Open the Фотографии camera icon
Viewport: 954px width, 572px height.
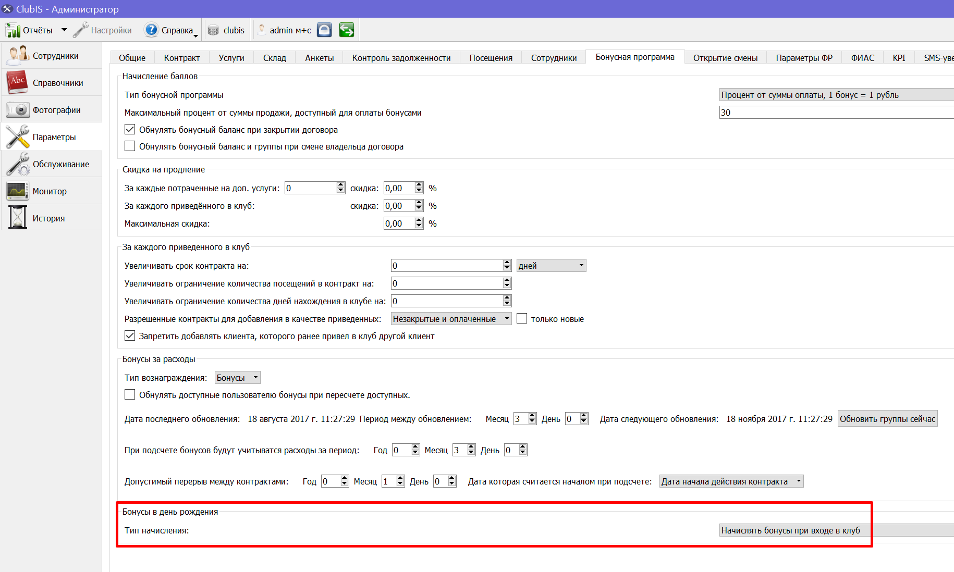[17, 110]
